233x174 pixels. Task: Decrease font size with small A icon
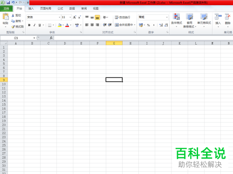(x=80, y=17)
